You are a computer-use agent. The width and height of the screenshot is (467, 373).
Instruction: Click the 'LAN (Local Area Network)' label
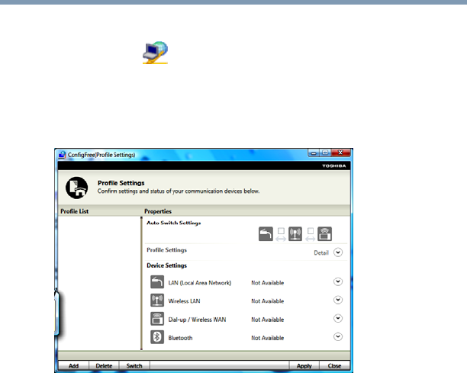(200, 283)
